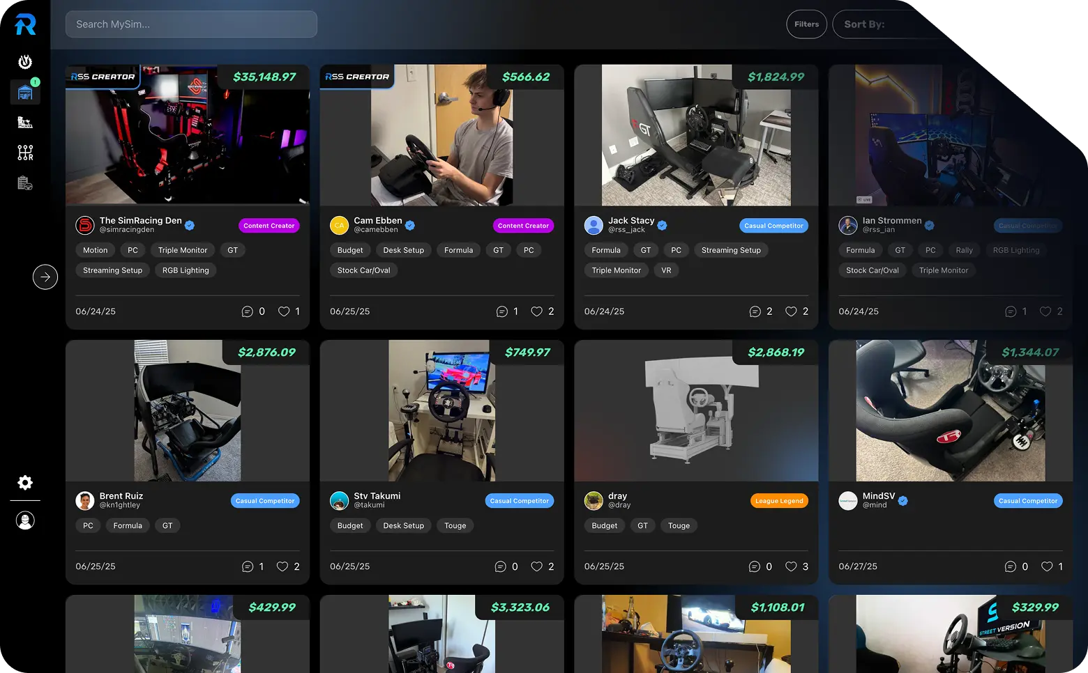
Task: Open Cam Ebben's profile avatar
Action: (x=340, y=225)
